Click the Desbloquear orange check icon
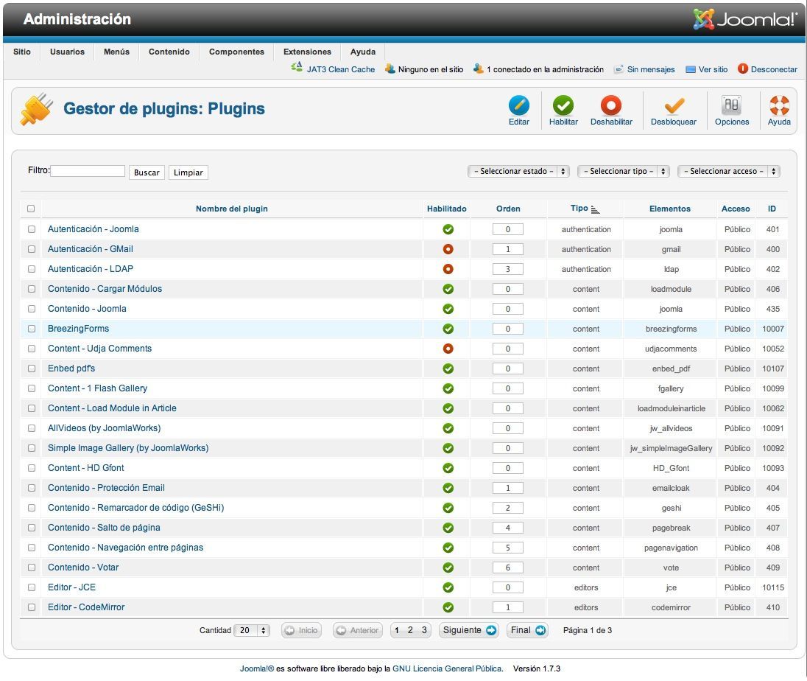 click(x=674, y=105)
